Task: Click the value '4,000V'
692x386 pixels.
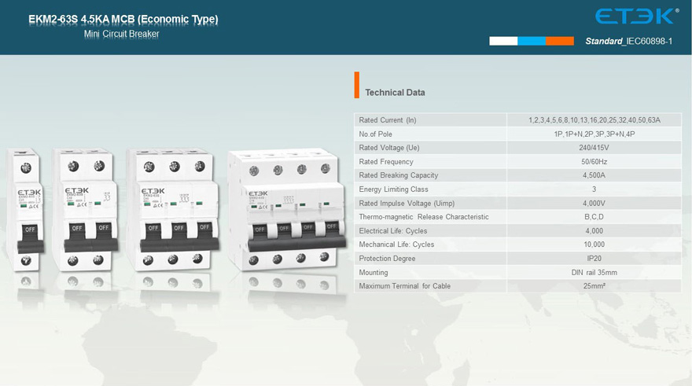Action: click(x=594, y=204)
